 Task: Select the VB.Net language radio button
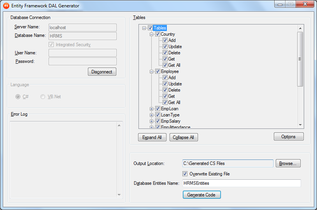(x=43, y=97)
